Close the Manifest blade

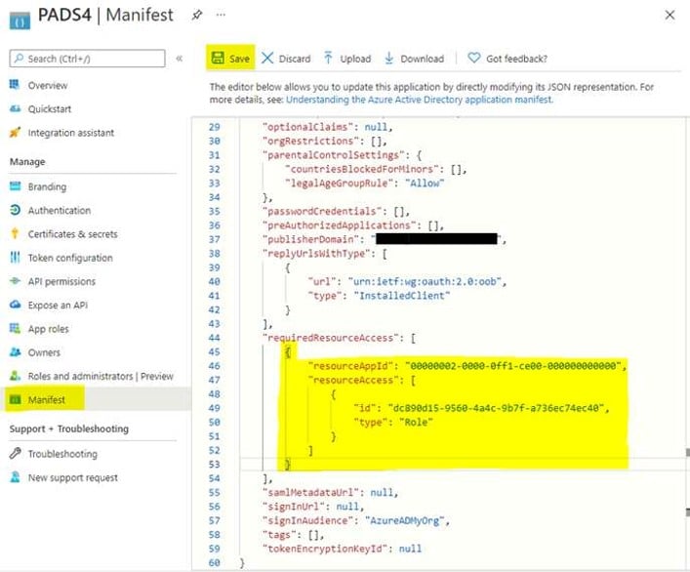[670, 15]
